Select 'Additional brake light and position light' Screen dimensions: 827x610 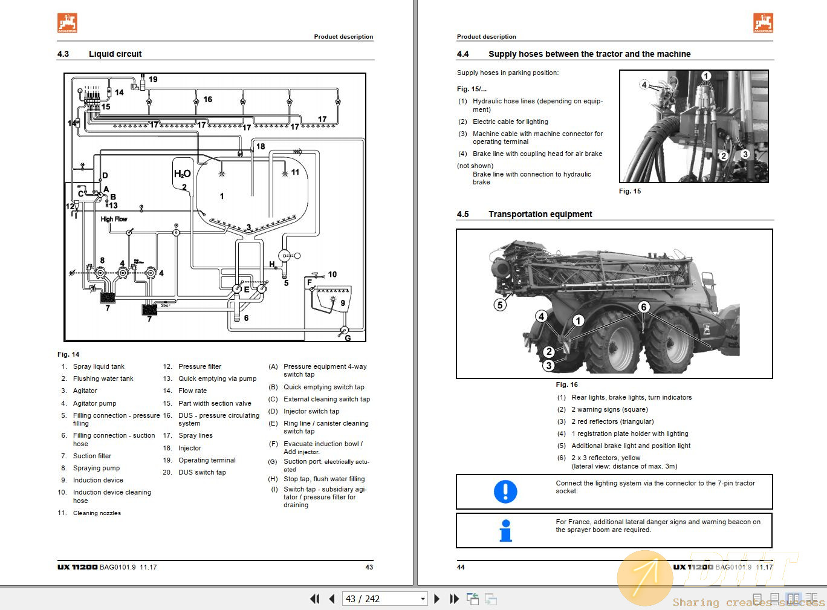pos(631,446)
